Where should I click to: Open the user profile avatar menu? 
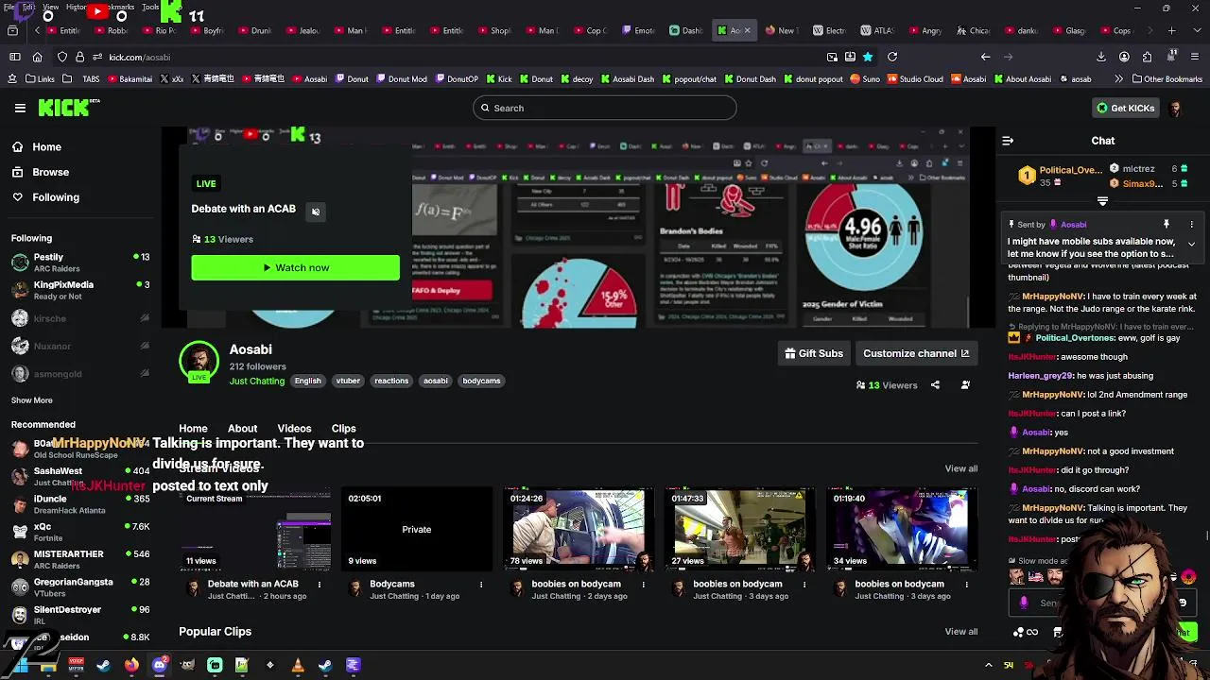click(1175, 108)
